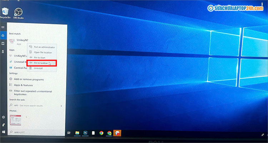Open the Recycle Bin desktop icon
This screenshot has width=268, height=143.
point(5,13)
